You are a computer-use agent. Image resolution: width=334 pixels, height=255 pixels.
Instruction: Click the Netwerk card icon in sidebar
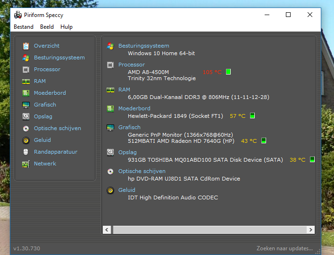(x=26, y=164)
